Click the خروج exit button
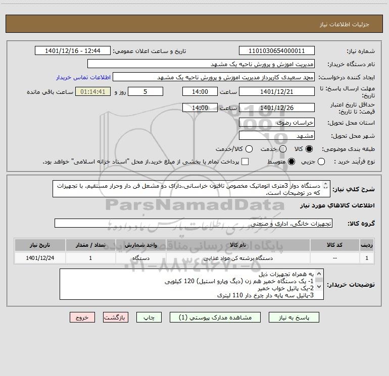This screenshot has height=376, width=389. 82,317
